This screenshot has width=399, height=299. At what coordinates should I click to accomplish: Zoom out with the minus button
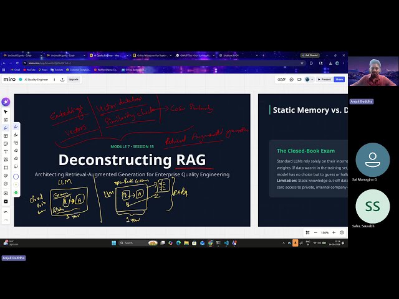315,232
